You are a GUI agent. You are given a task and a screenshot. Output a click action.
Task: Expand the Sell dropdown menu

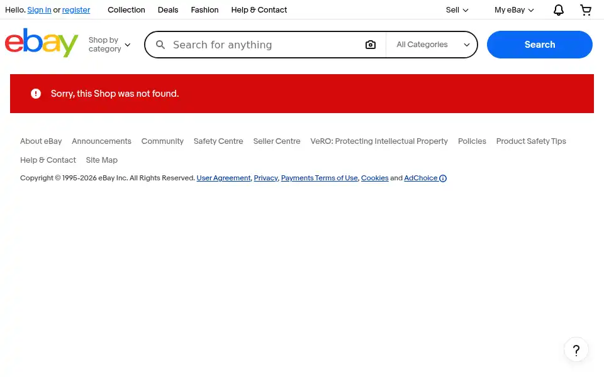tap(457, 10)
